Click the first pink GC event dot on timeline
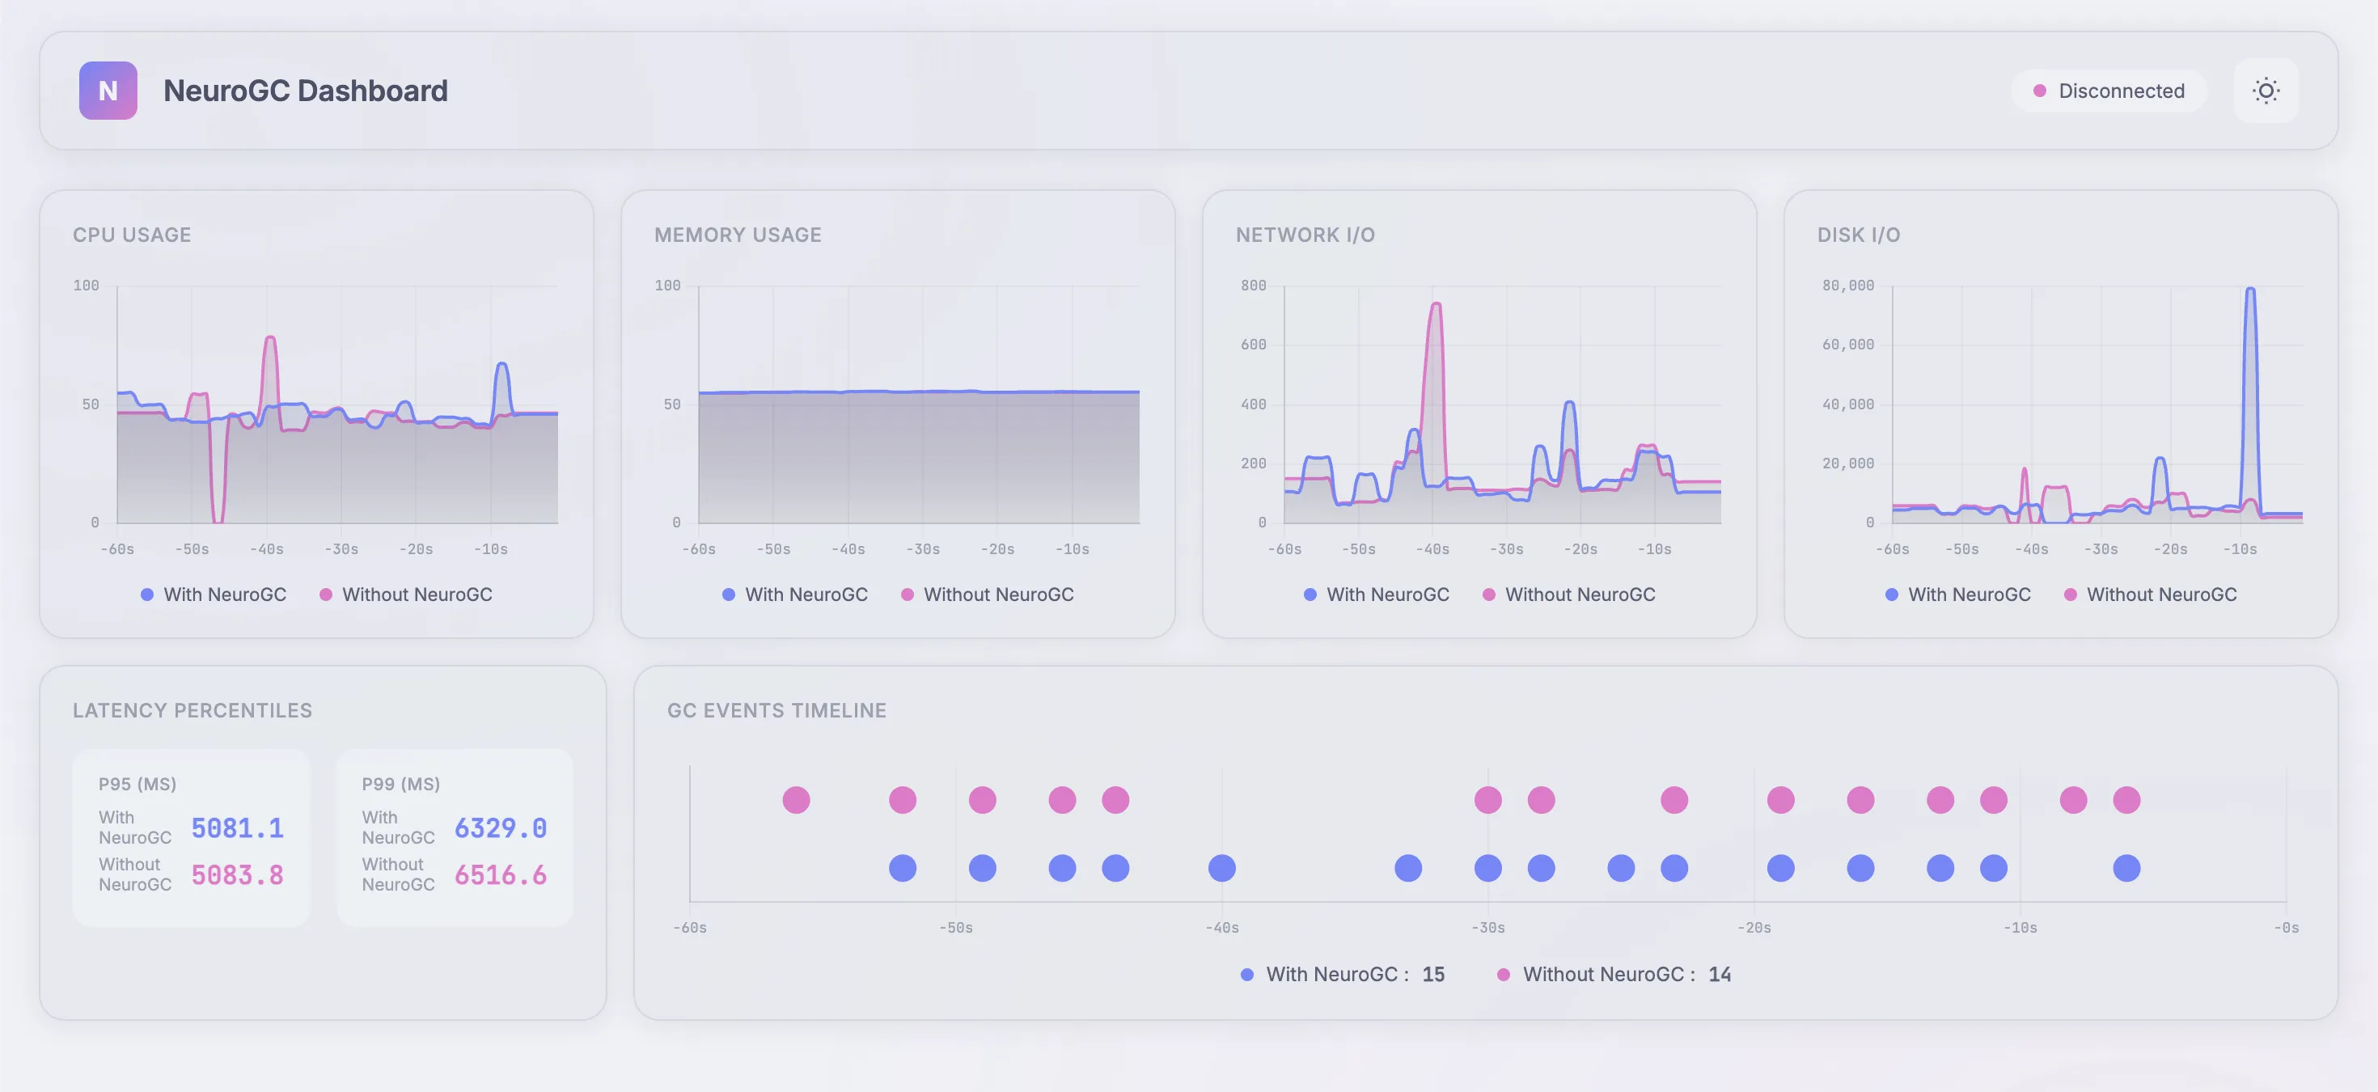This screenshot has width=2378, height=1092. click(x=796, y=799)
